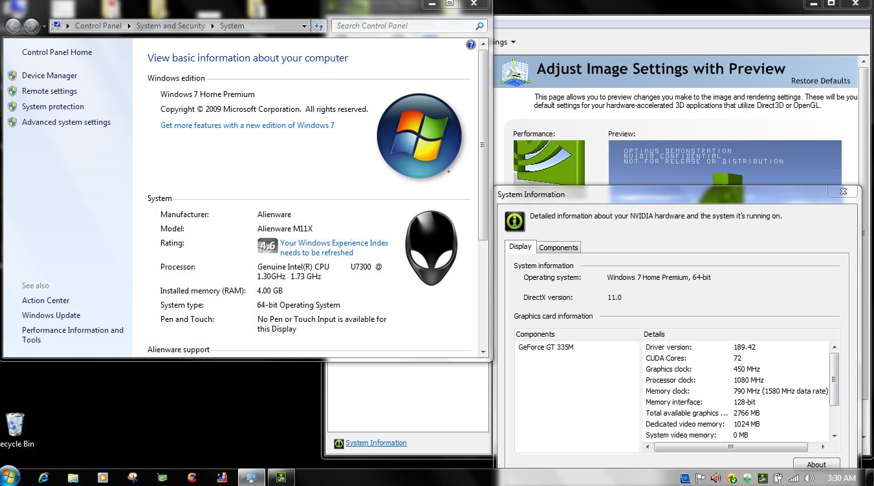
Task: Open colorful stacked-blocks taskbar icon
Action: pyautogui.click(x=222, y=478)
